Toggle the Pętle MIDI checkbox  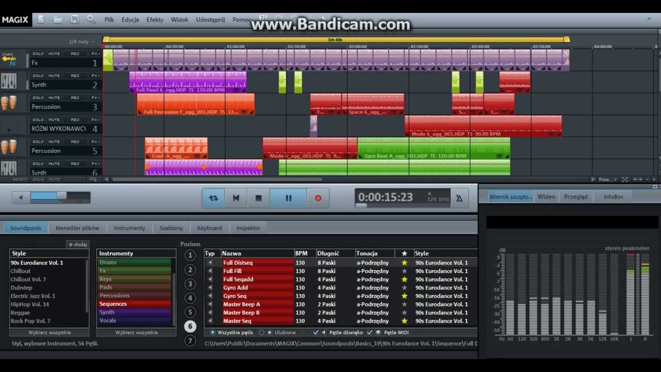pyautogui.click(x=370, y=332)
